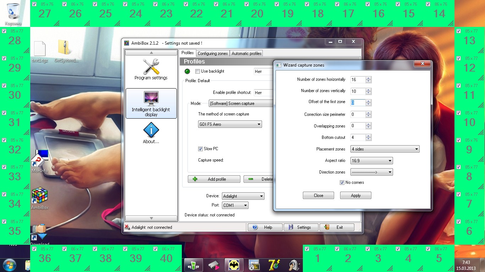Open the Placement zones dropdown

pos(385,149)
